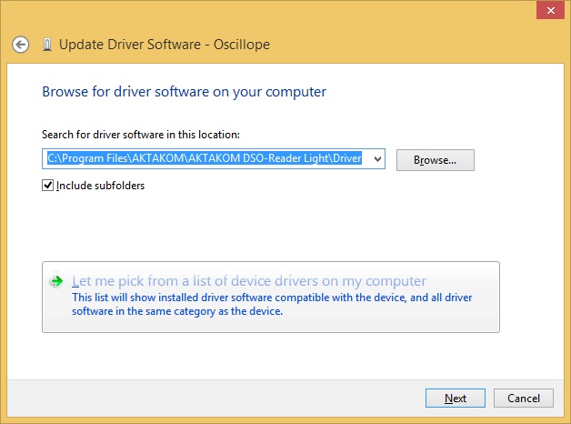Uncheck the Include subfolders checkbox
571x424 pixels.
pyautogui.click(x=47, y=186)
